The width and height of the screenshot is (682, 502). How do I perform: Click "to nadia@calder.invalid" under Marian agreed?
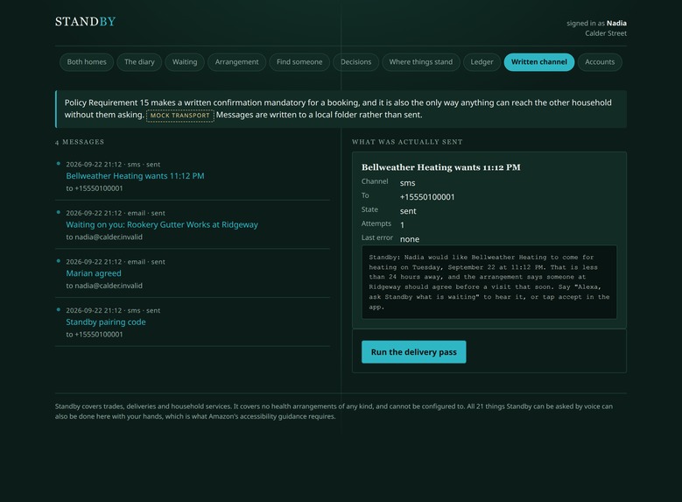coord(104,286)
